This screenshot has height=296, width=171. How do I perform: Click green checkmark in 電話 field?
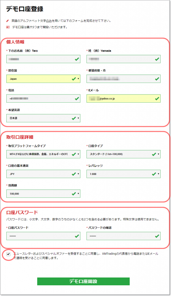[x=77, y=99]
